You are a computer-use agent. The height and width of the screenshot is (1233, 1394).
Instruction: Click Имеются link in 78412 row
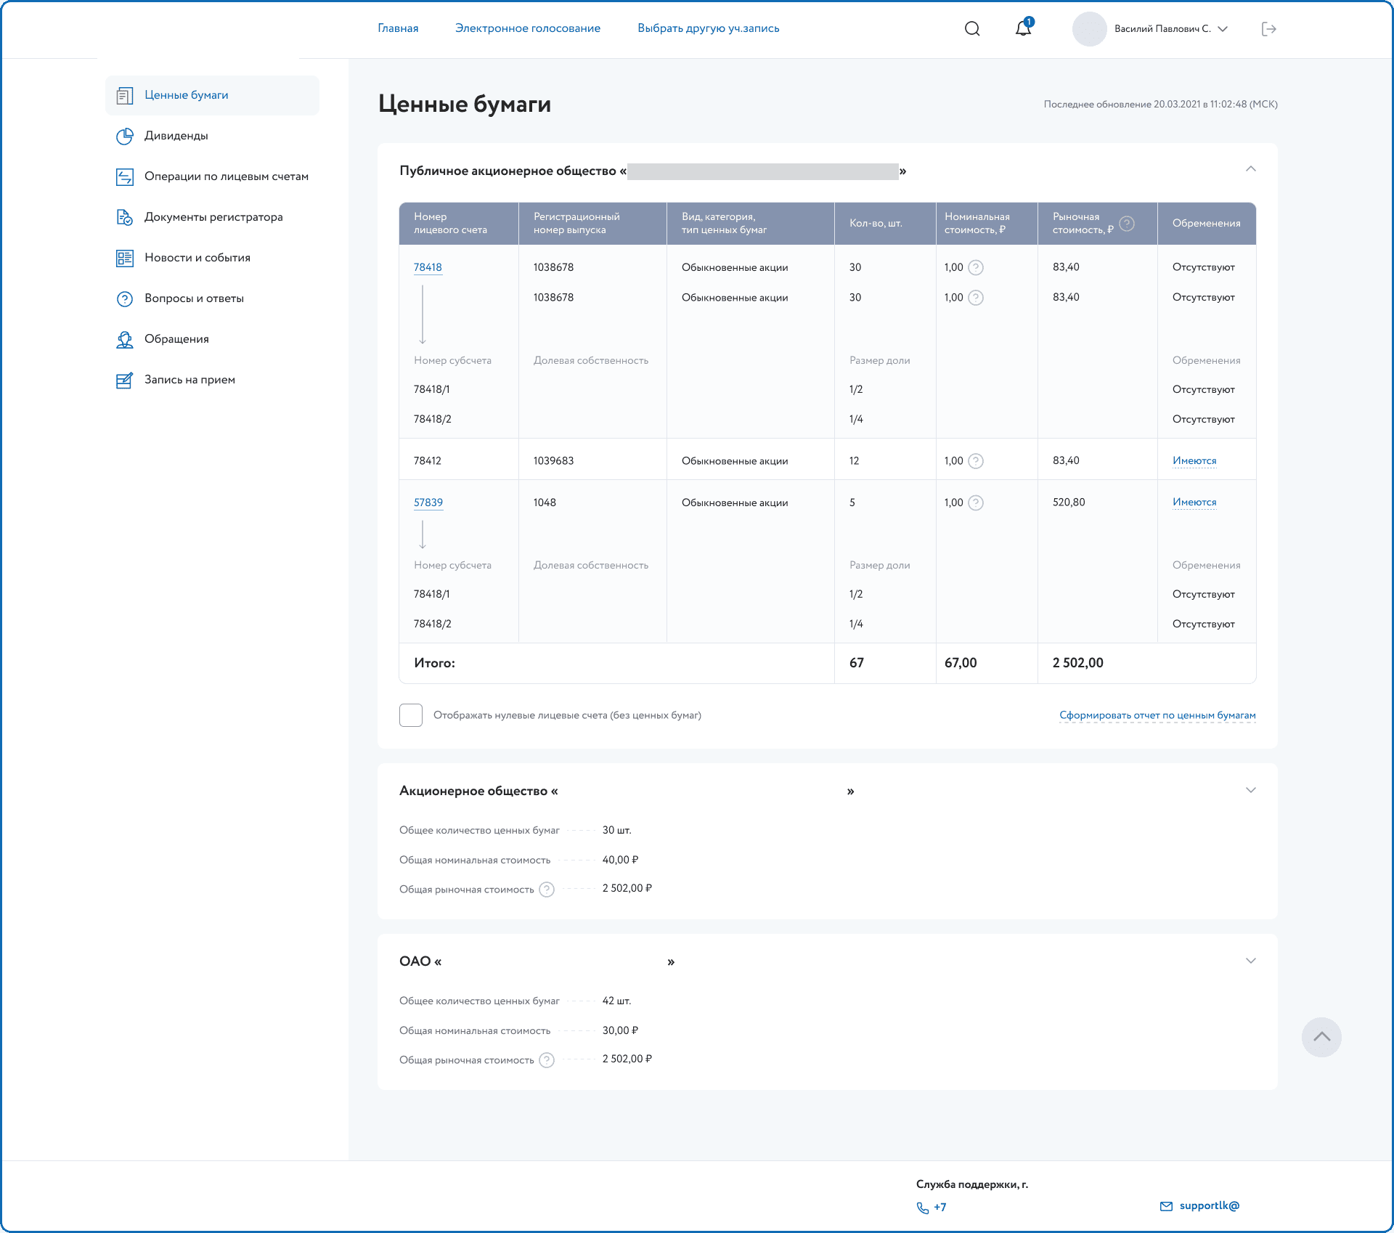click(1194, 461)
